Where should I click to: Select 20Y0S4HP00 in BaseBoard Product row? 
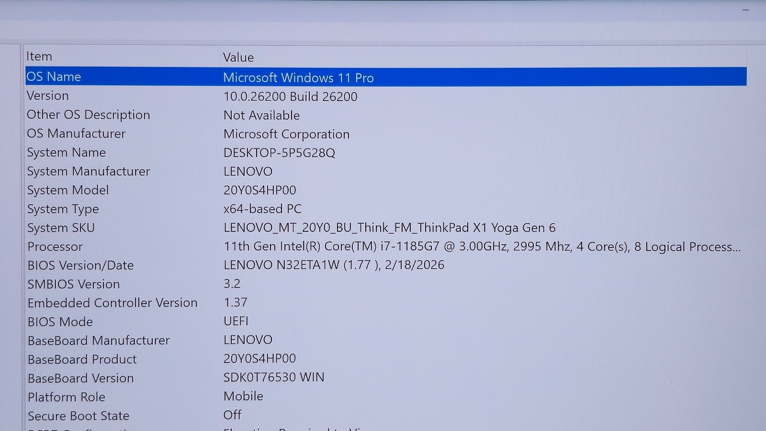tap(260, 358)
